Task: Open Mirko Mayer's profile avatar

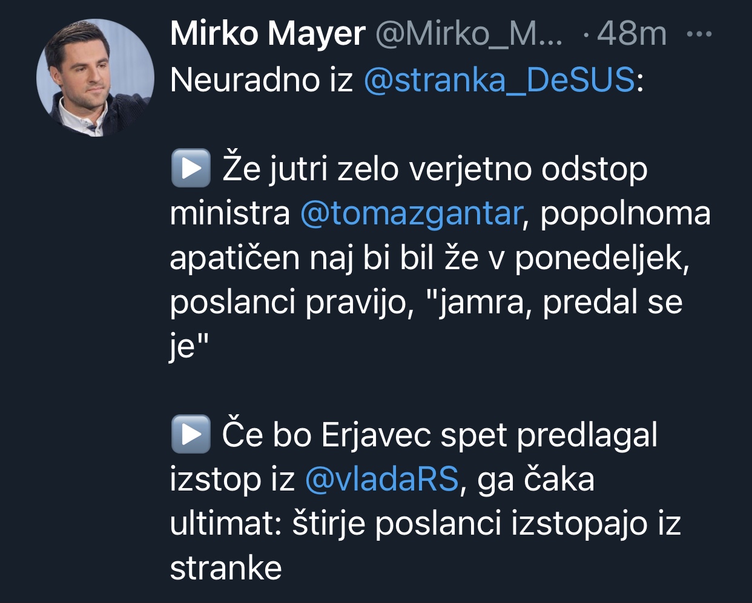Action: [96, 78]
